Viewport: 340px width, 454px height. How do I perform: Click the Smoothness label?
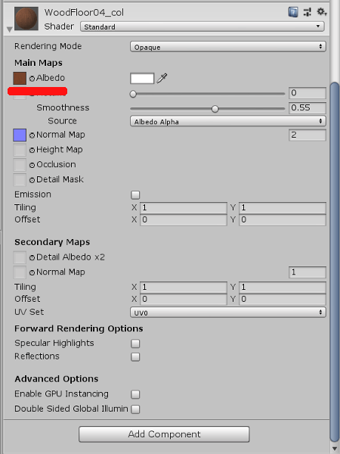(x=63, y=107)
